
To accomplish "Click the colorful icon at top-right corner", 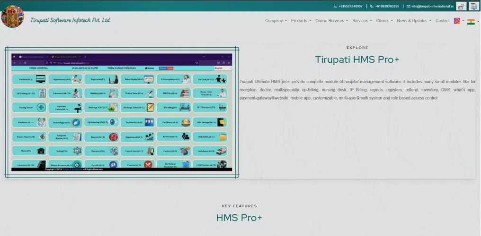I will tap(473, 6).
